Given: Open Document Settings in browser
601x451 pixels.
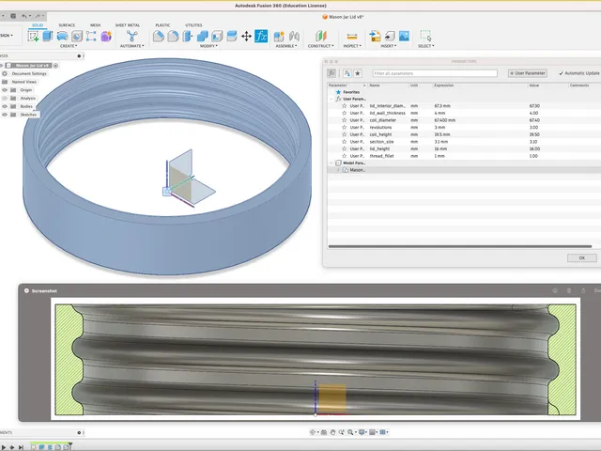Looking at the screenshot, I should point(29,73).
